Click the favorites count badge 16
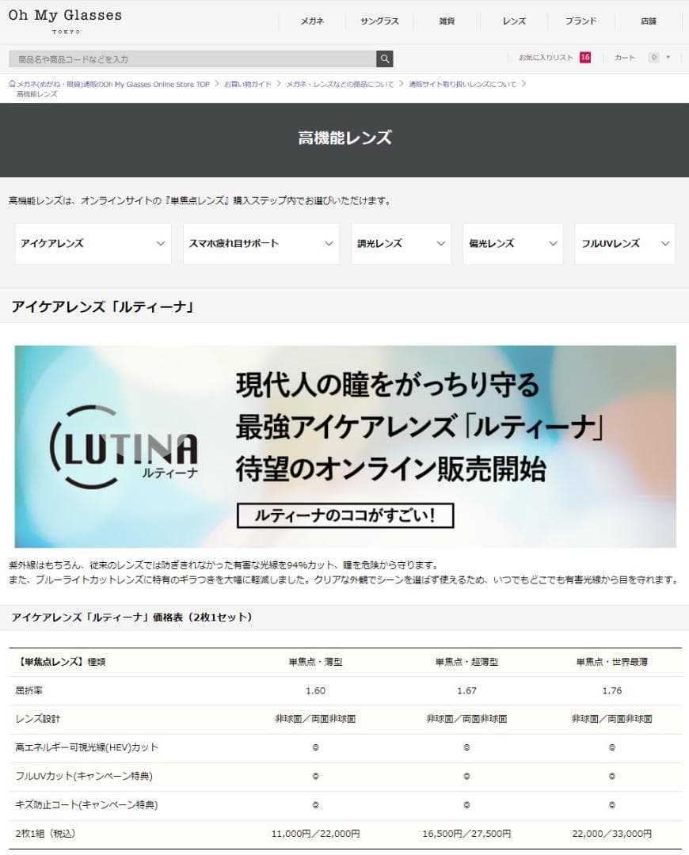689x855 pixels. point(585,57)
